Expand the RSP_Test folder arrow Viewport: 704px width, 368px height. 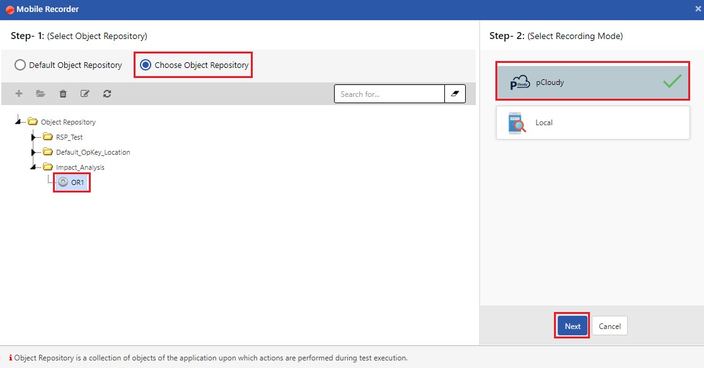(34, 137)
